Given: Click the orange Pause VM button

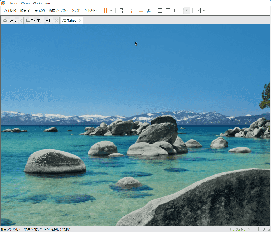Looking at the screenshot, I should (105, 11).
